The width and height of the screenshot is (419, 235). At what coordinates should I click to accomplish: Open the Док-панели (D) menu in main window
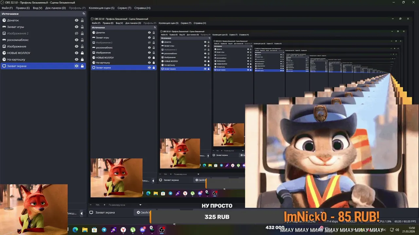tap(55, 8)
